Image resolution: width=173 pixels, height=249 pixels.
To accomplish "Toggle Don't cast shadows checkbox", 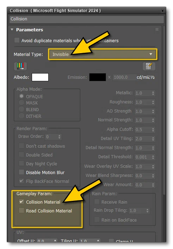I will pyautogui.click(x=21, y=146).
